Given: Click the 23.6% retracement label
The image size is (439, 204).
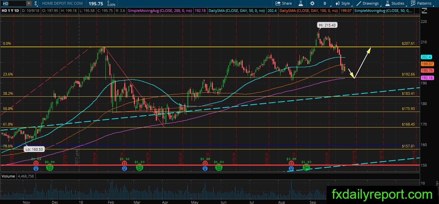Looking at the screenshot, I should click(8, 75).
